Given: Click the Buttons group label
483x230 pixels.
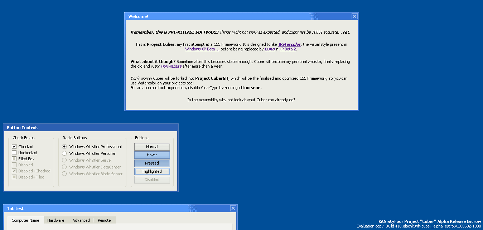Looking at the screenshot, I should tap(142, 138).
